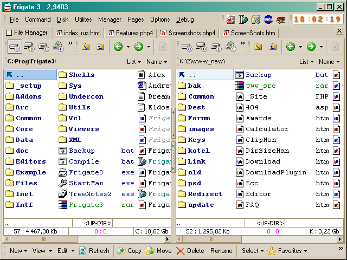Switch to the Screenshots.php4 tab
Screen dimensions: 347x260
(x=188, y=33)
